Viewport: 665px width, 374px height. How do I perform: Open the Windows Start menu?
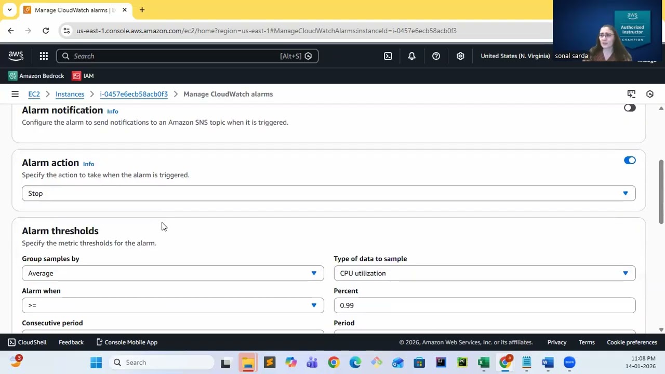click(x=96, y=363)
